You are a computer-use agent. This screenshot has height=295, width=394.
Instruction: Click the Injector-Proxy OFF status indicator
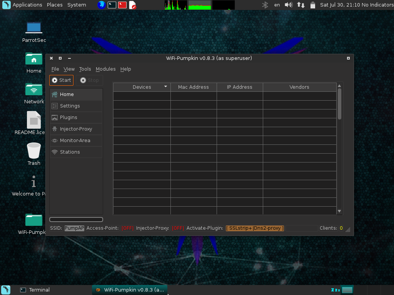(178, 228)
